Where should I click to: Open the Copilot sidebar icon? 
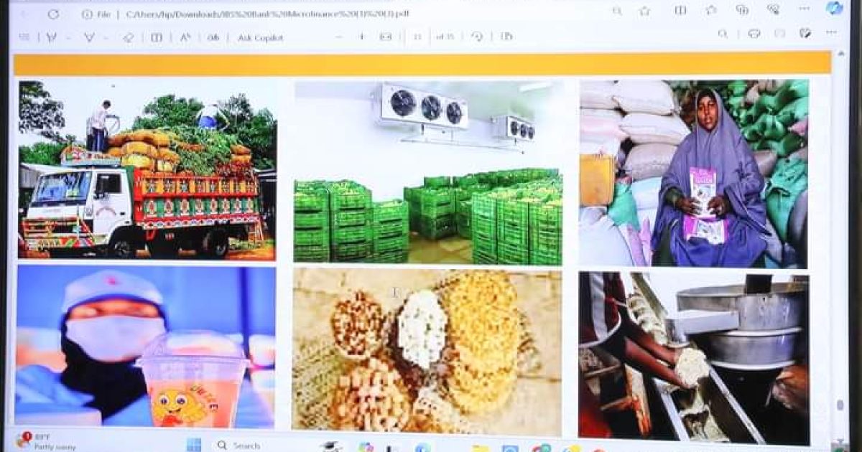pyautogui.click(x=834, y=9)
